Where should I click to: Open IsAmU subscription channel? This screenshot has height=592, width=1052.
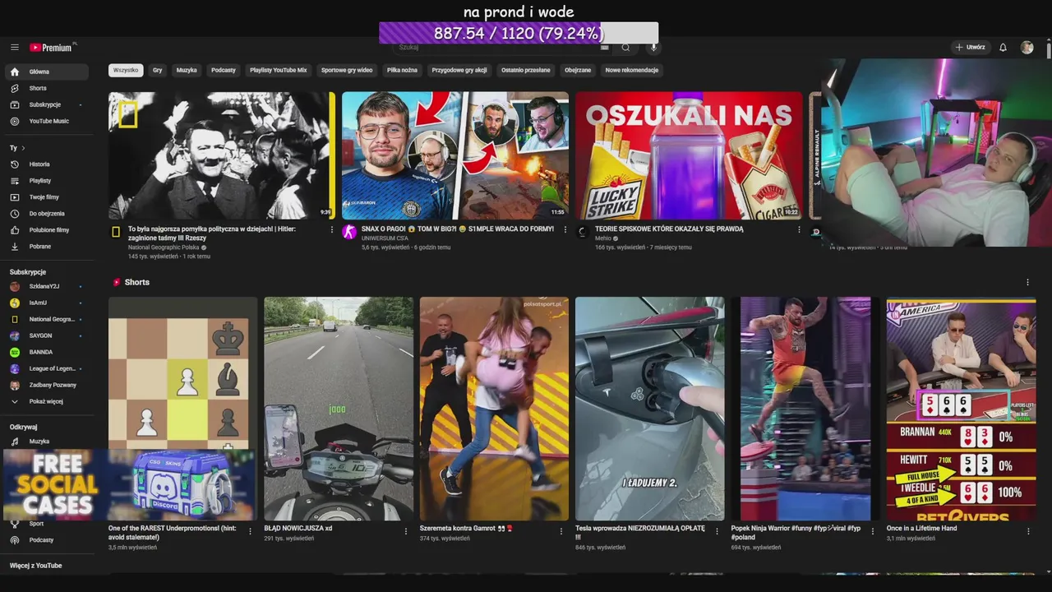(x=46, y=303)
